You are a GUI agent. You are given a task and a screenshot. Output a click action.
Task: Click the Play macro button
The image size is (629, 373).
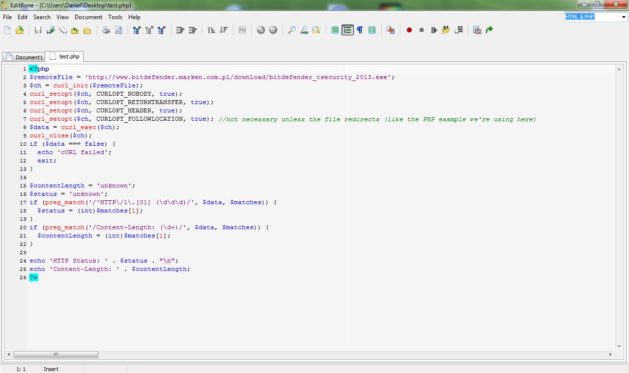pos(434,30)
